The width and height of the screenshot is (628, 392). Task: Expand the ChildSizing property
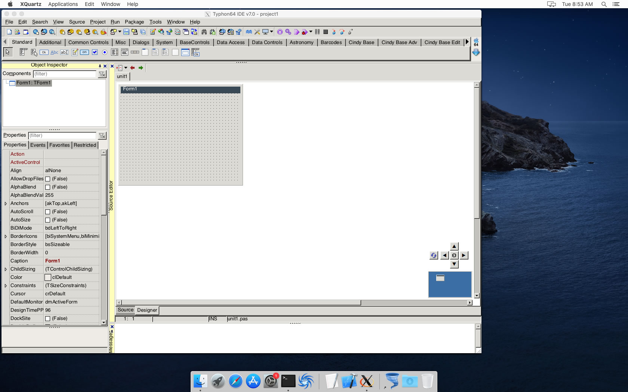point(6,269)
